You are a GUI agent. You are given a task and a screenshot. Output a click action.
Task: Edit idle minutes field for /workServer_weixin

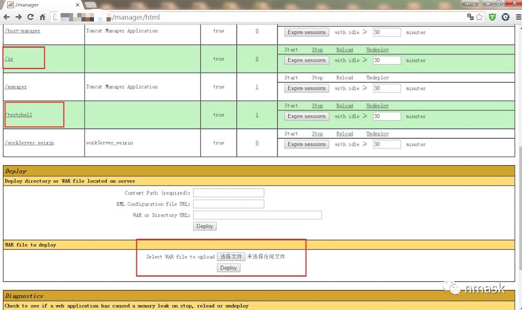387,144
